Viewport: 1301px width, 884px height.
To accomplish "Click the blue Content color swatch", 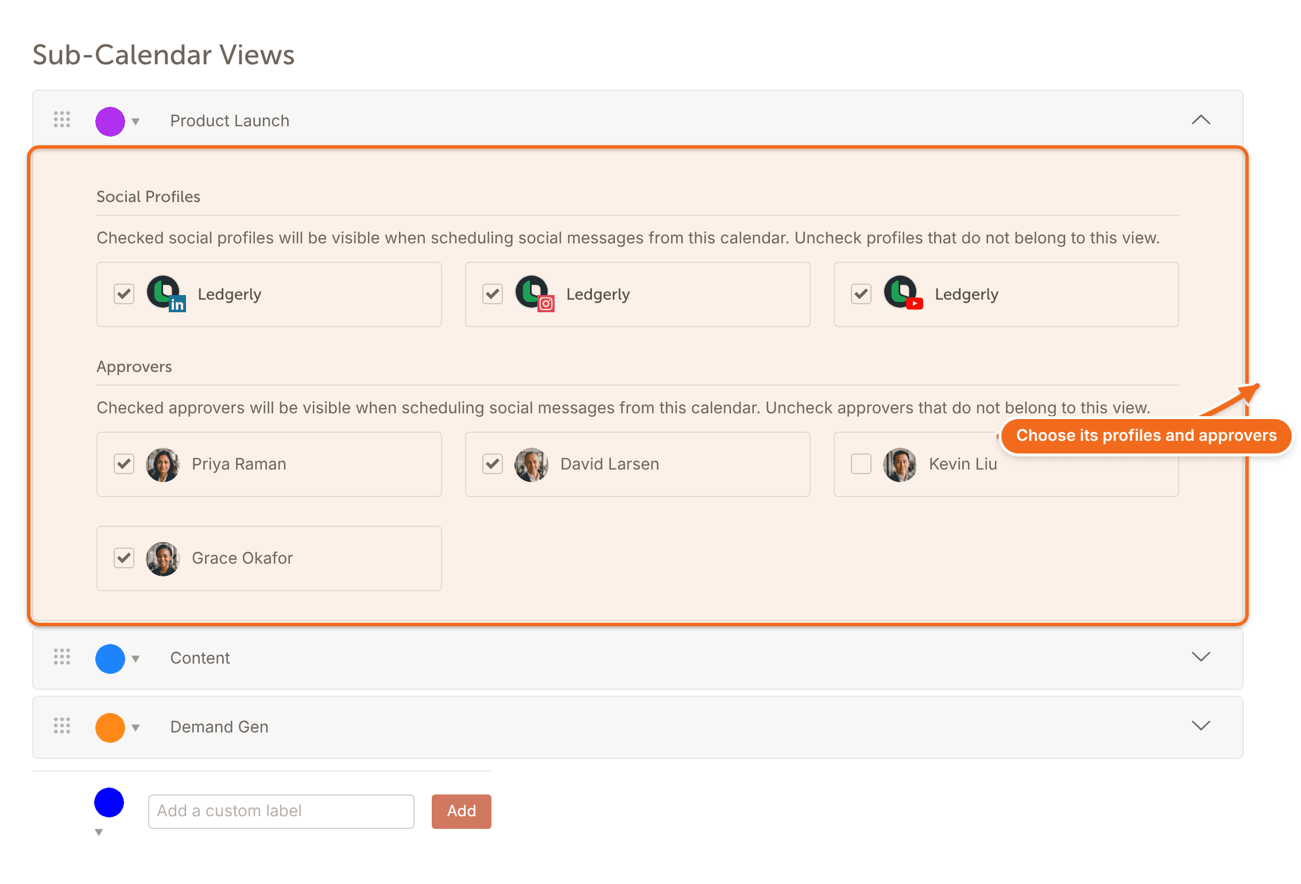I will (x=110, y=658).
